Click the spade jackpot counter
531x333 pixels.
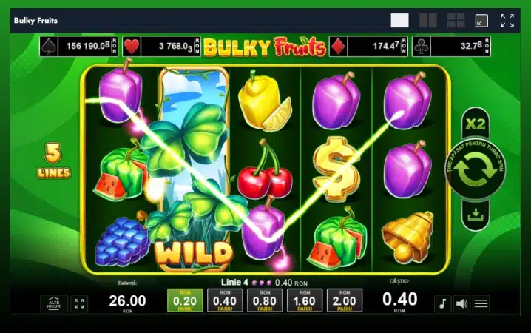(79, 46)
